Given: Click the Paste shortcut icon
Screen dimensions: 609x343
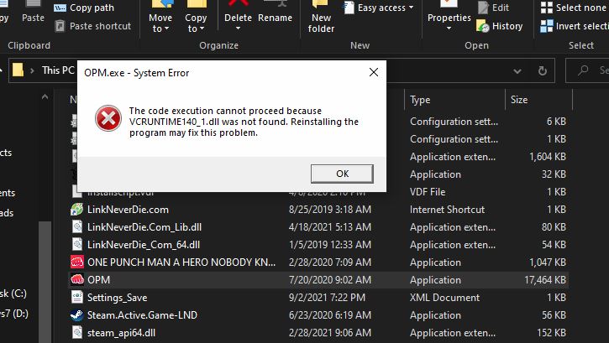Looking at the screenshot, I should [x=60, y=26].
